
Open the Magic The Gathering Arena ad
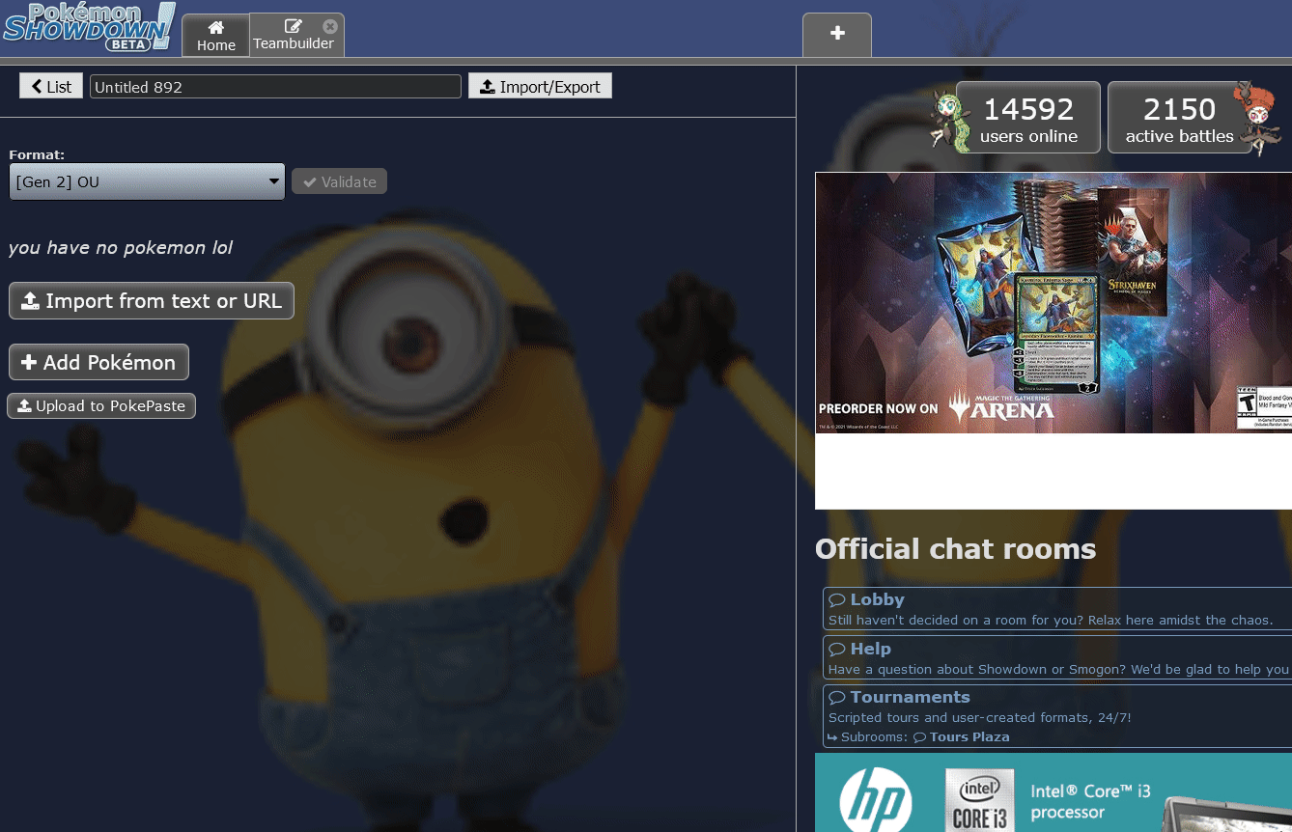(x=1053, y=302)
